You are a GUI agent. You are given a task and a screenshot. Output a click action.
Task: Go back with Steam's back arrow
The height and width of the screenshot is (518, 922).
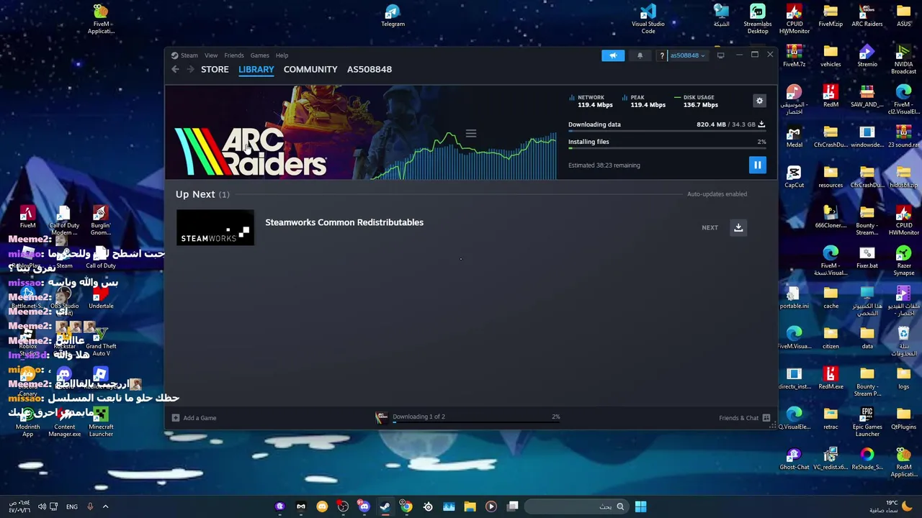pos(175,69)
